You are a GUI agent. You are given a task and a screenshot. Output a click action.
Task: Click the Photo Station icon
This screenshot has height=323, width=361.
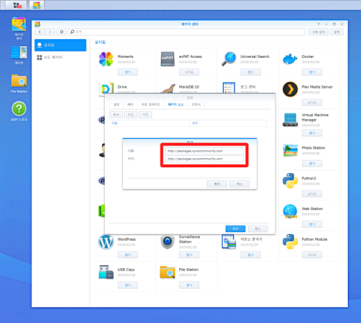pyautogui.click(x=290, y=150)
